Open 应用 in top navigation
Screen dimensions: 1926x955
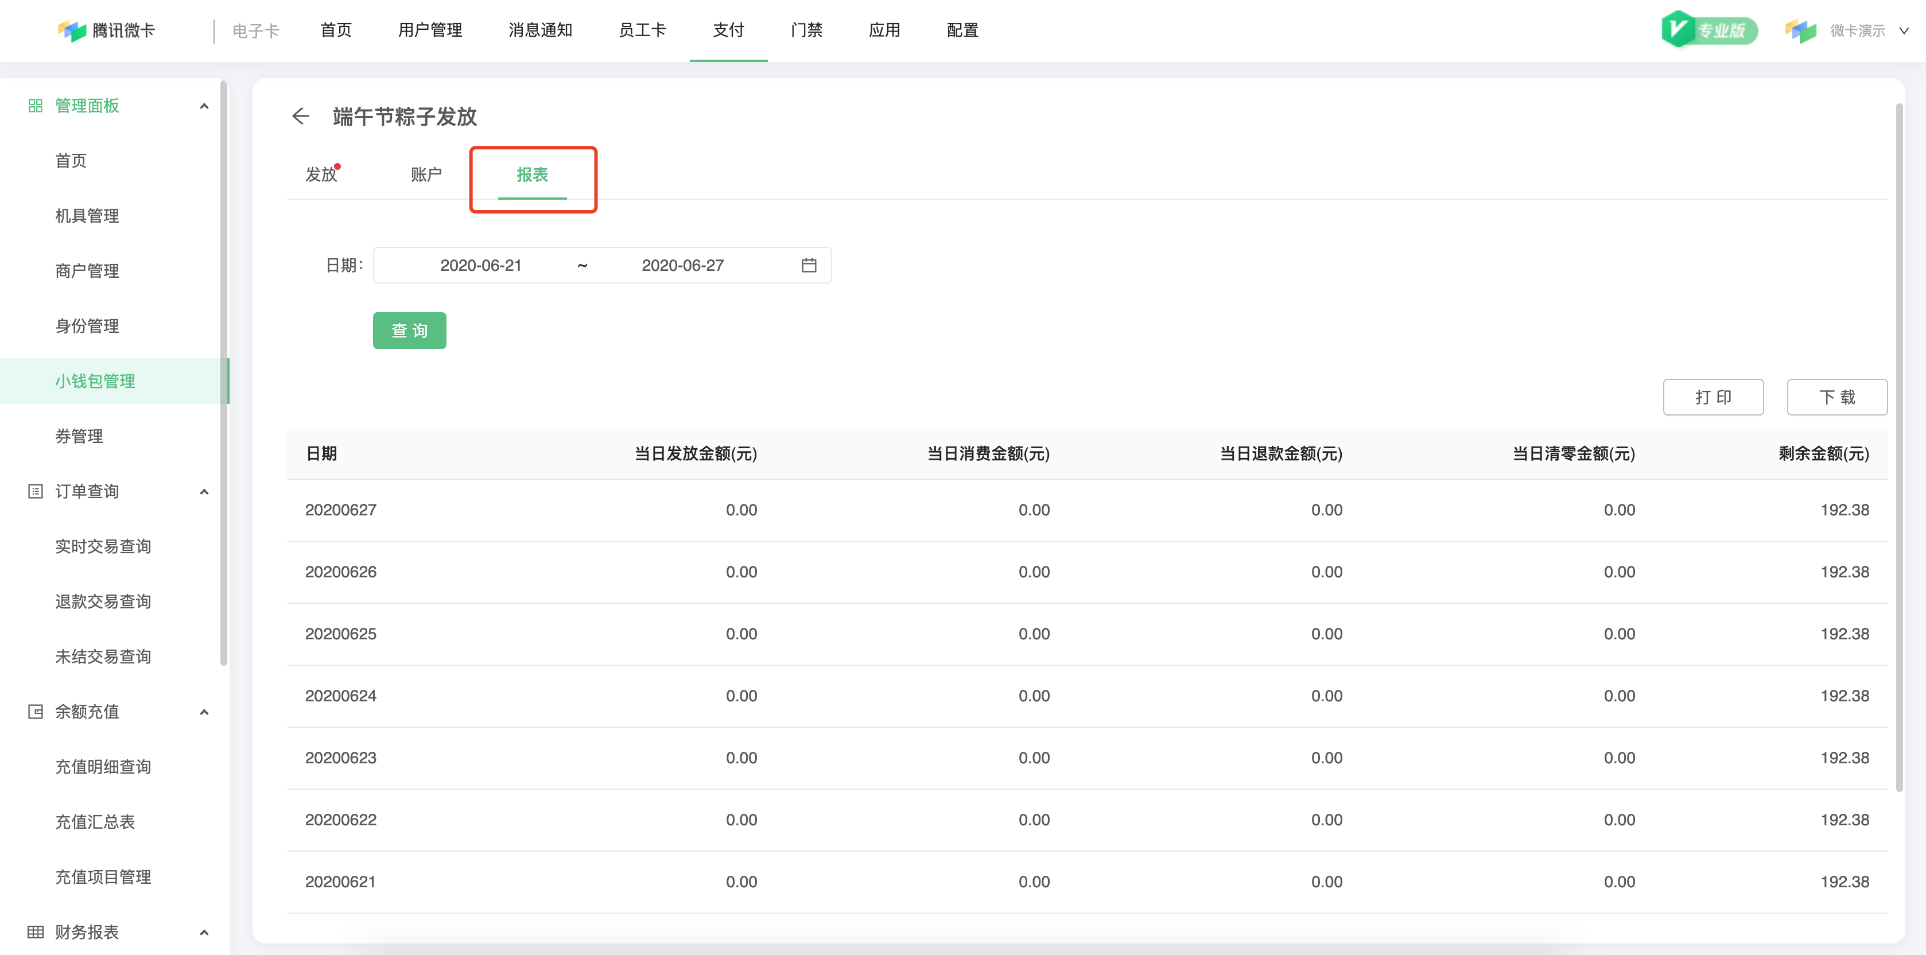(x=884, y=30)
